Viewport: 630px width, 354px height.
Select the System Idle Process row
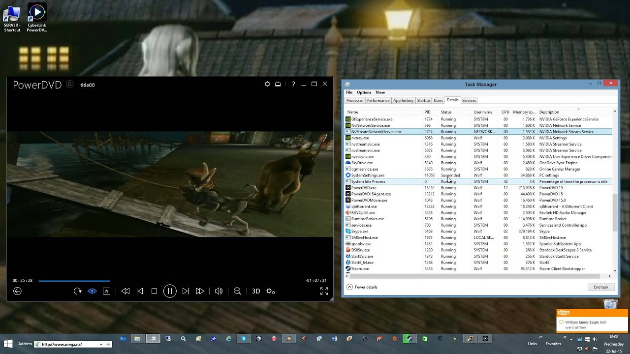479,181
